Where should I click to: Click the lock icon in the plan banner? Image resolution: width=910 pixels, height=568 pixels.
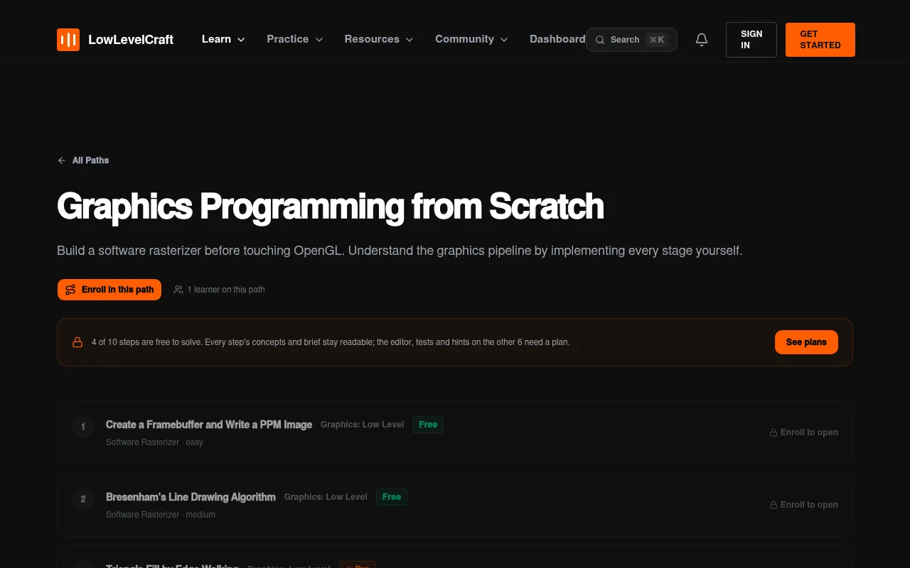[x=77, y=342]
